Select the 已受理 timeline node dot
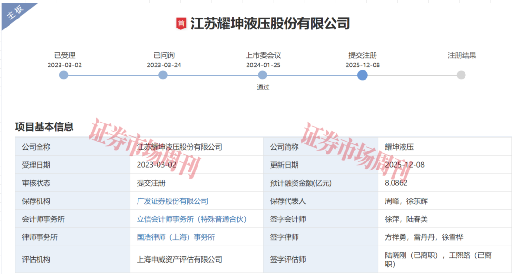 [x=63, y=75]
